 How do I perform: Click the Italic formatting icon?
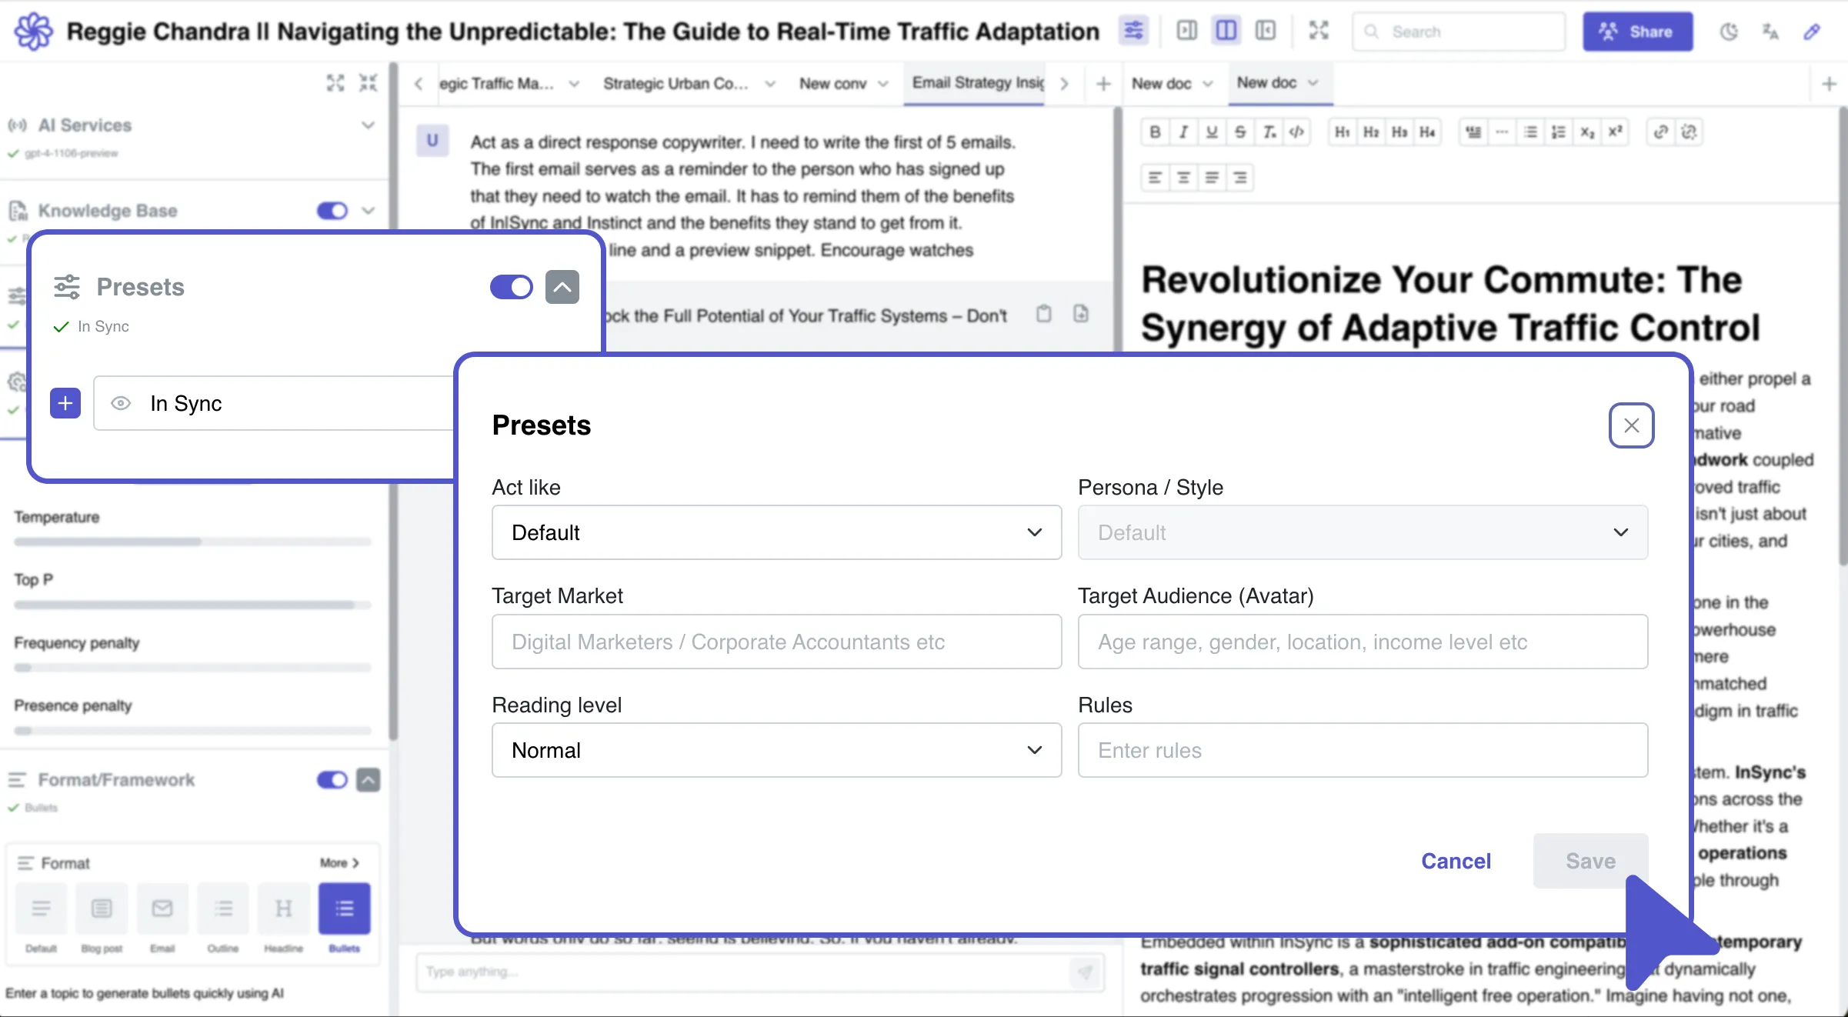pyautogui.click(x=1183, y=132)
